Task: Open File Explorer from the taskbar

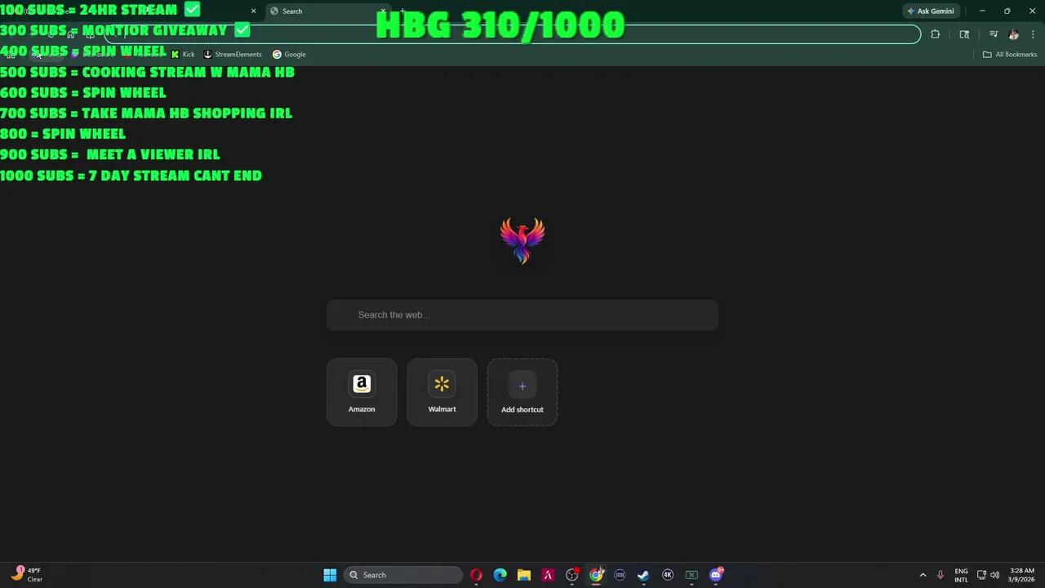Action: click(x=524, y=575)
